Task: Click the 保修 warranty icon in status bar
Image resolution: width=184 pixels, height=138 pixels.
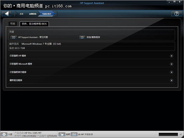Action: click(x=62, y=134)
